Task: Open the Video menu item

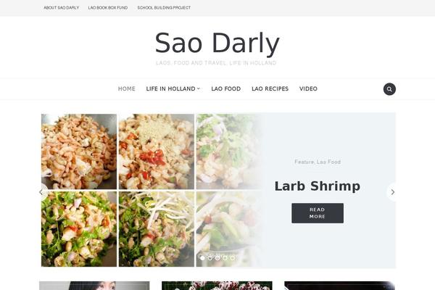Action: pos(308,88)
